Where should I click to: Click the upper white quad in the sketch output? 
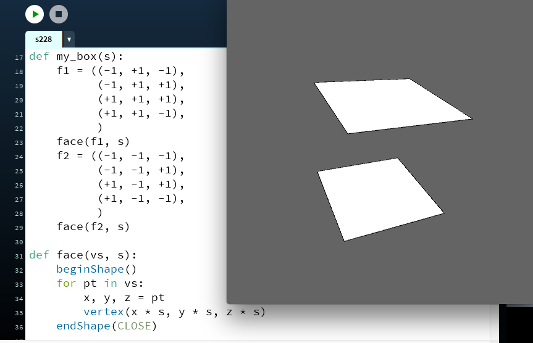pyautogui.click(x=392, y=105)
